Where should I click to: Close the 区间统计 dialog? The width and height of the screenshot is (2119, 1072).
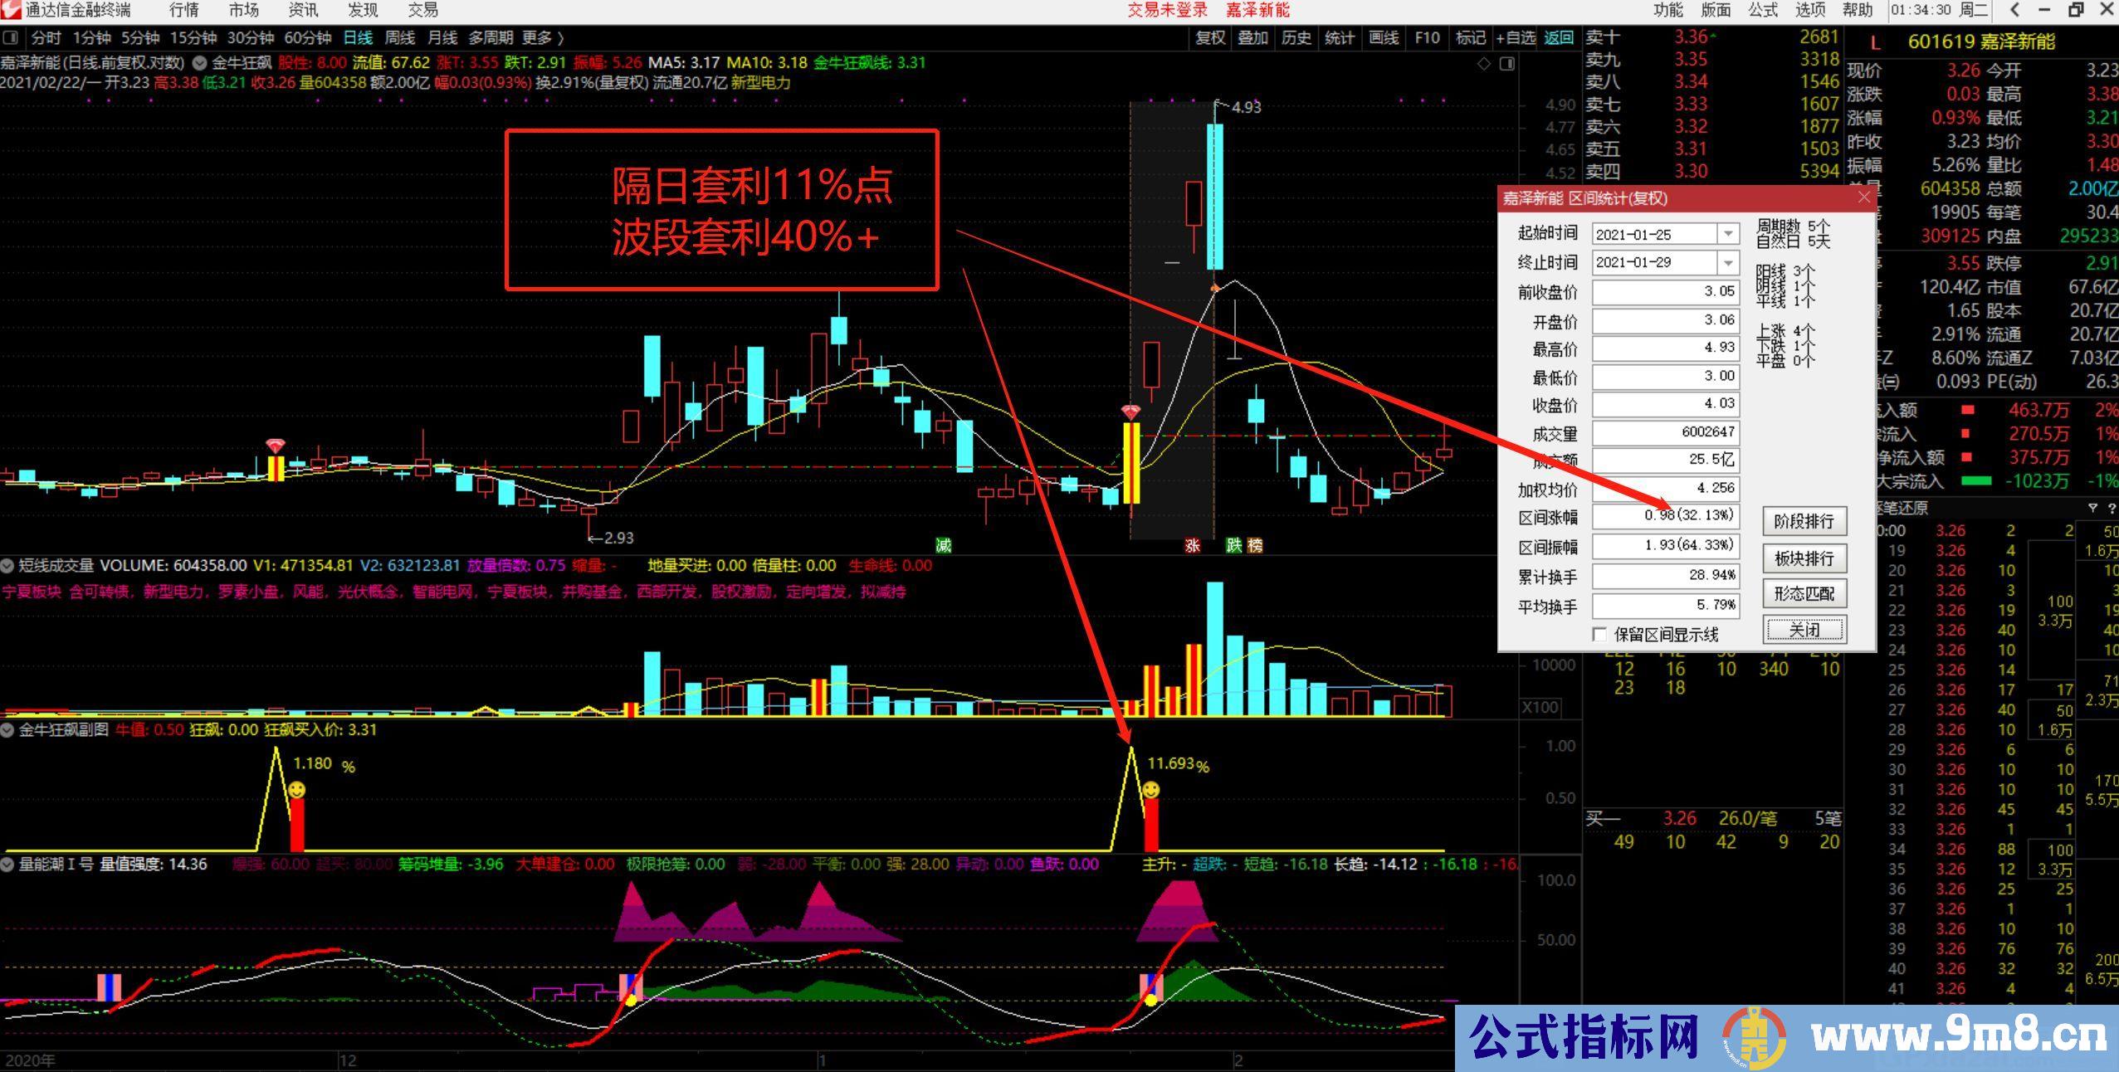1864,197
